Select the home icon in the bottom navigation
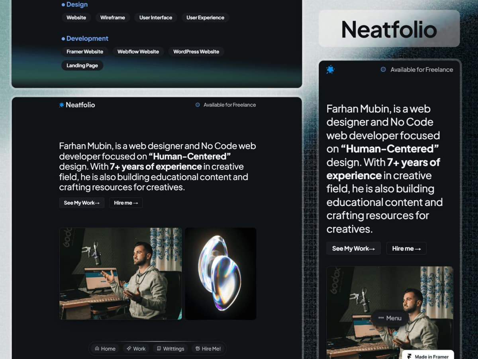The height and width of the screenshot is (359, 478). point(97,349)
